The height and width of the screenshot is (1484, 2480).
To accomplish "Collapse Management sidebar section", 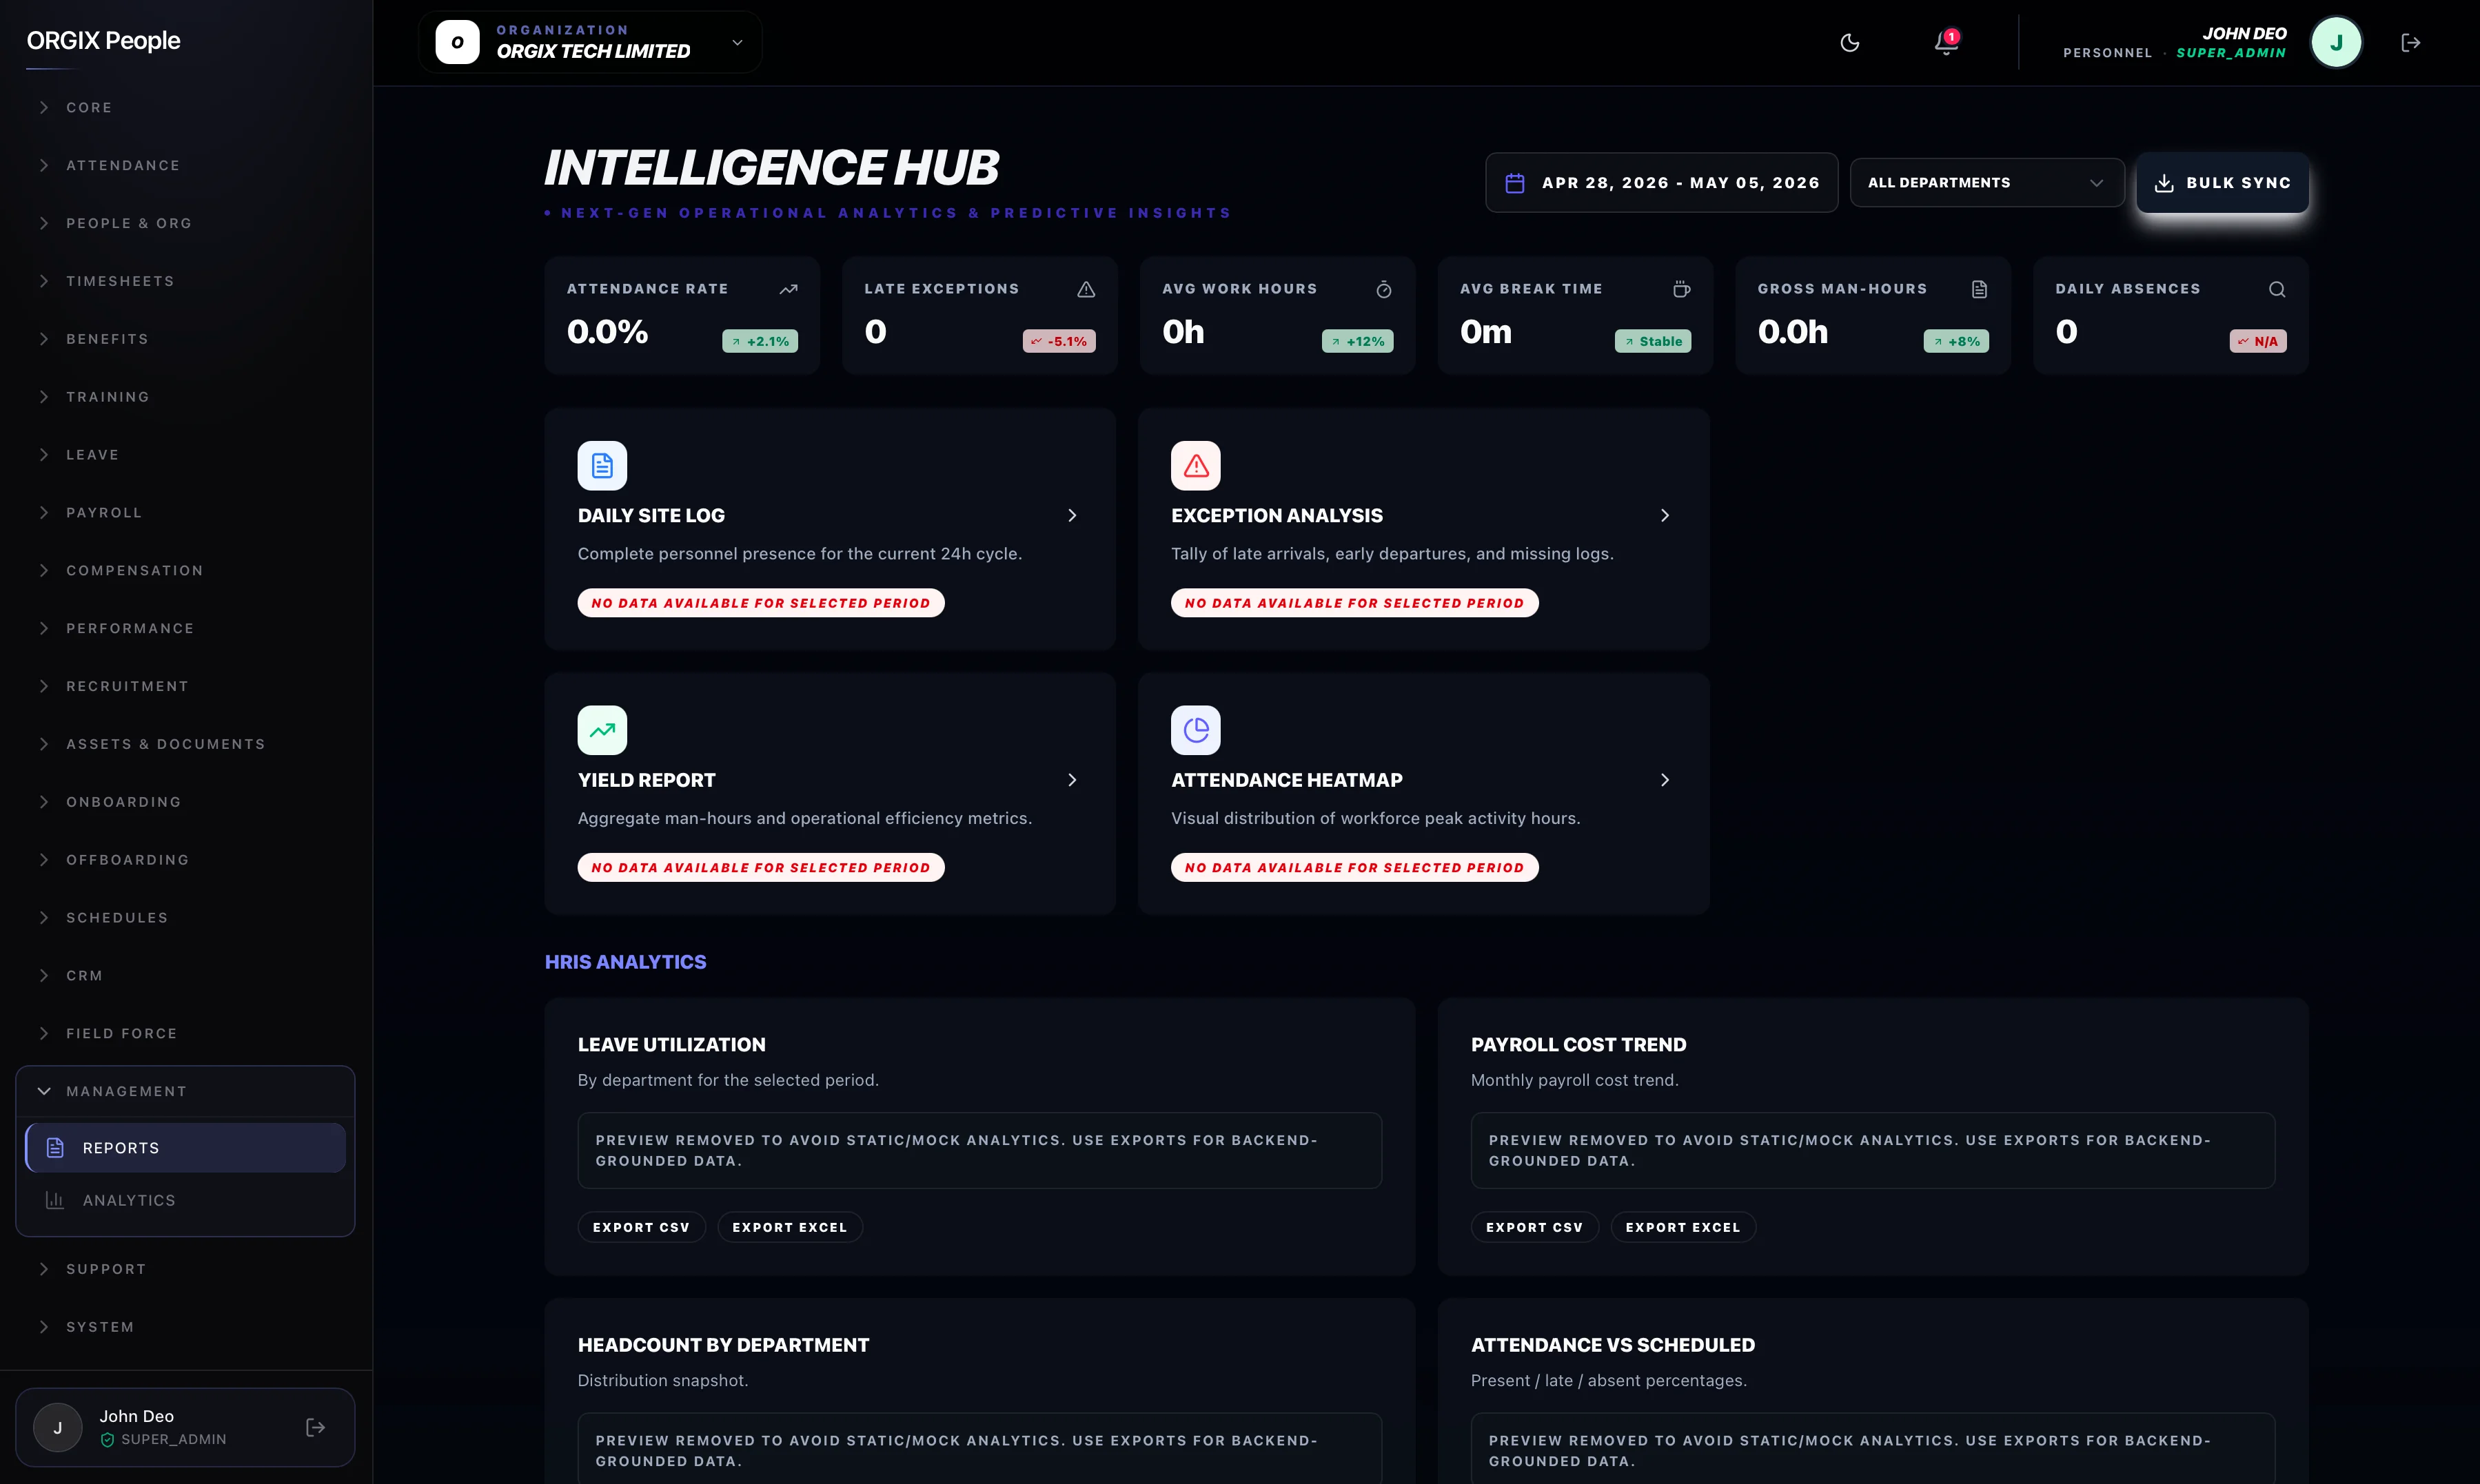I will (186, 1091).
